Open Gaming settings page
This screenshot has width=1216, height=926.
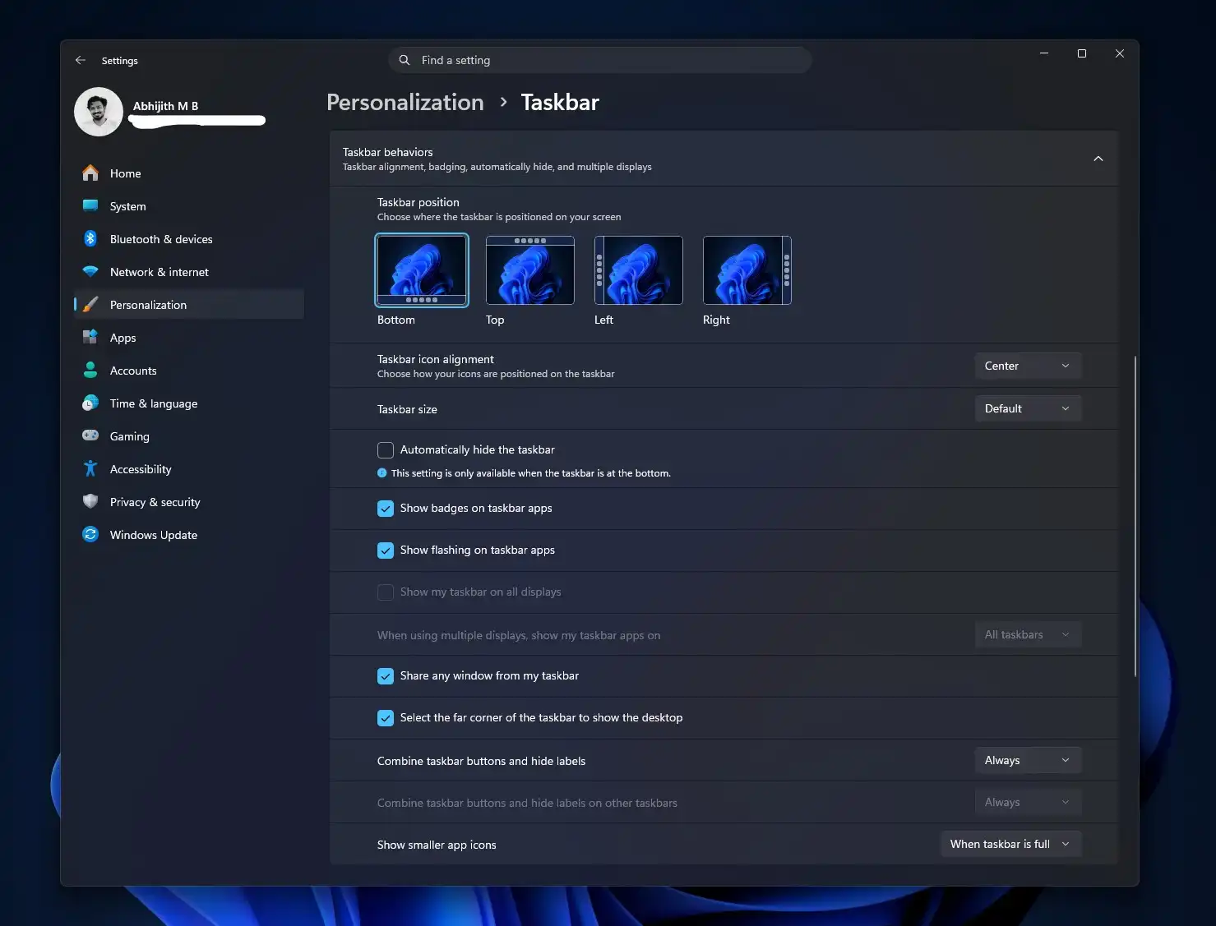coord(189,436)
